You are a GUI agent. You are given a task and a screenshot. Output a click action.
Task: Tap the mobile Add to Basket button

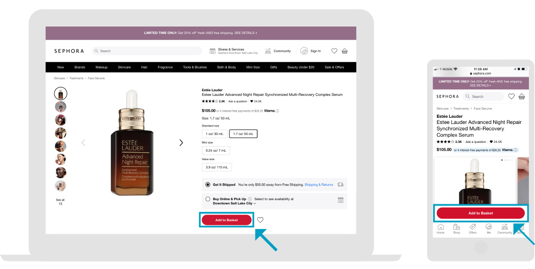[x=481, y=213]
